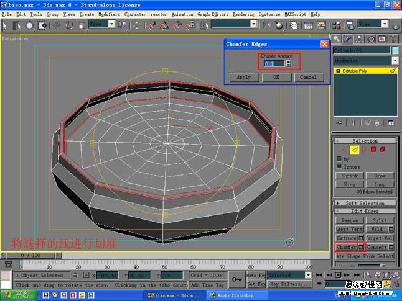Toggle the Percent Snap icon

pyautogui.click(x=177, y=25)
